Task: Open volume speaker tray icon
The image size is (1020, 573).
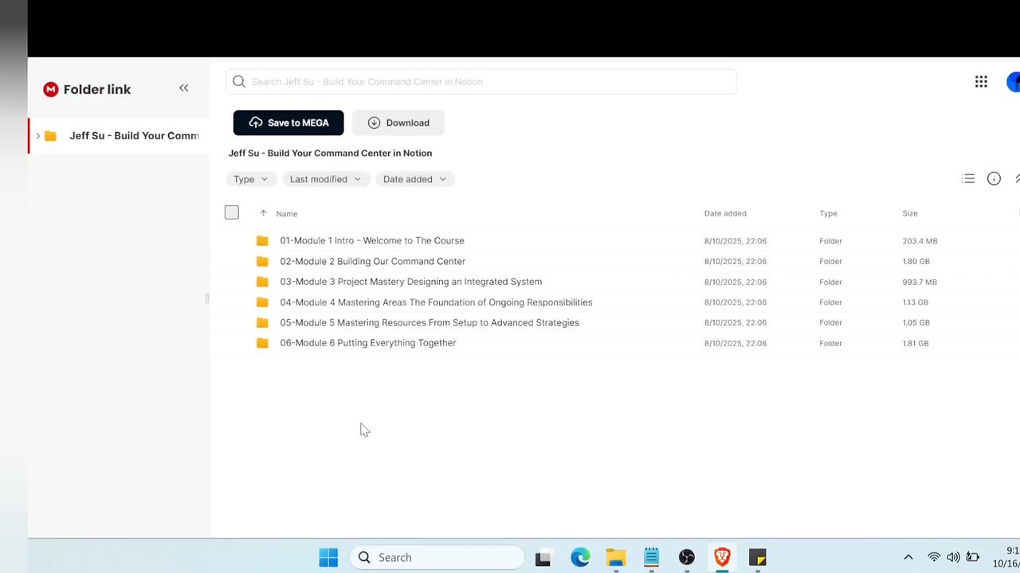Action: point(953,558)
